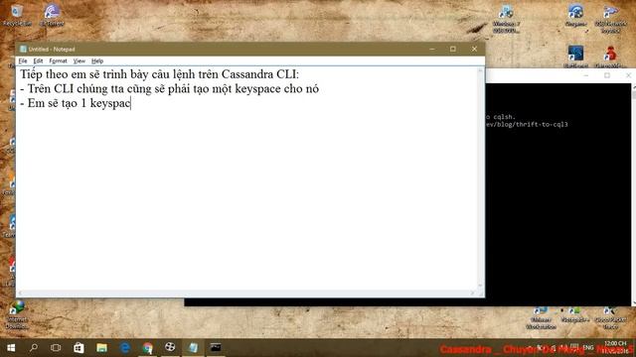Screen dimensions: 636x357
Task: Maximize the command prompt window
Action: 607,75
